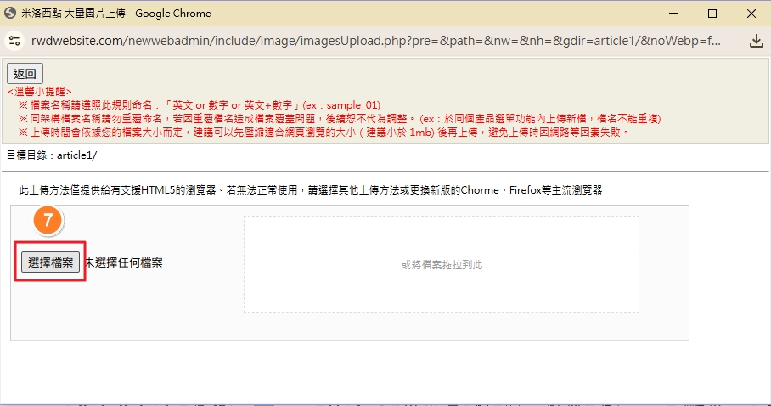Click the <溫馨小提醒> heading
771x406 pixels.
pyautogui.click(x=39, y=92)
